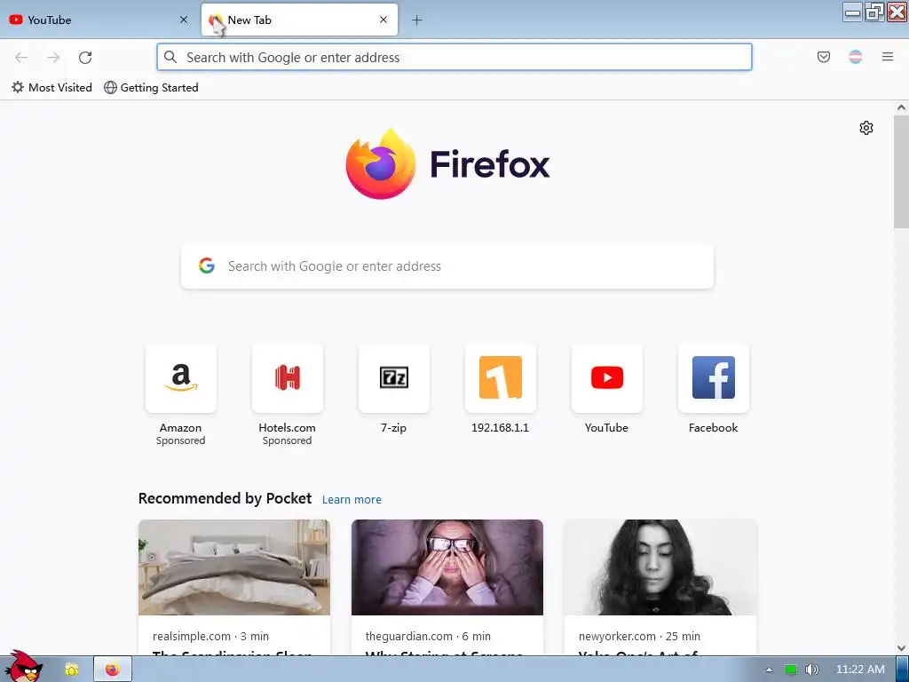This screenshot has width=909, height=682.
Task: Open the Save to Pocket icon
Action: [x=824, y=57]
